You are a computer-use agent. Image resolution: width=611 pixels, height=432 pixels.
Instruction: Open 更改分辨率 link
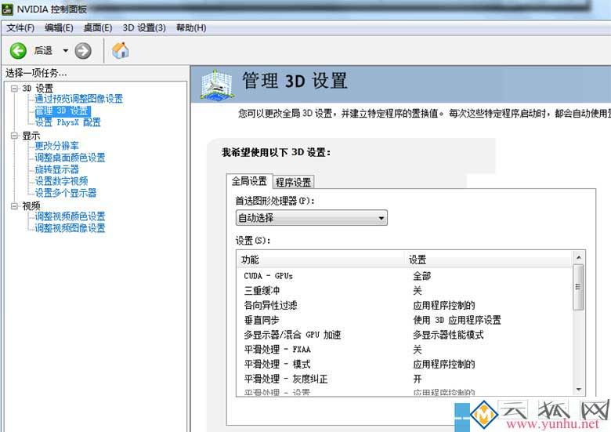(57, 146)
